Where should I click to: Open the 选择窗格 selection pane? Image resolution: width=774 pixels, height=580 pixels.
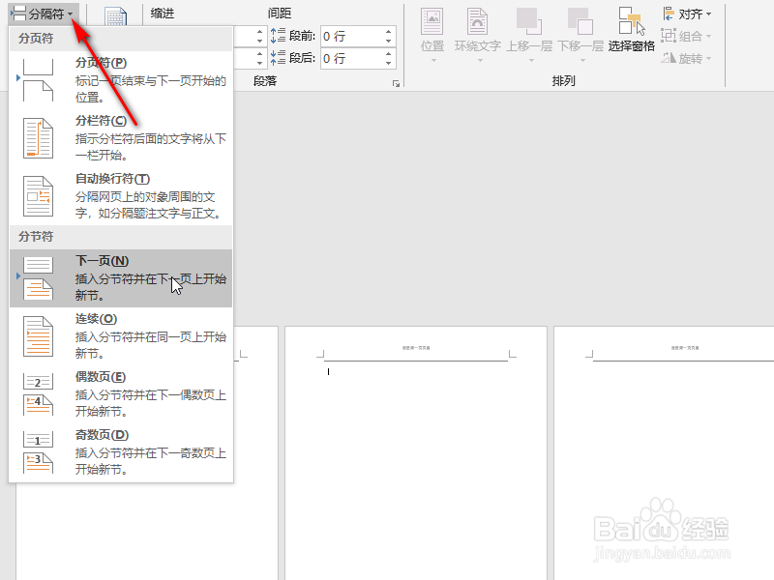(632, 30)
